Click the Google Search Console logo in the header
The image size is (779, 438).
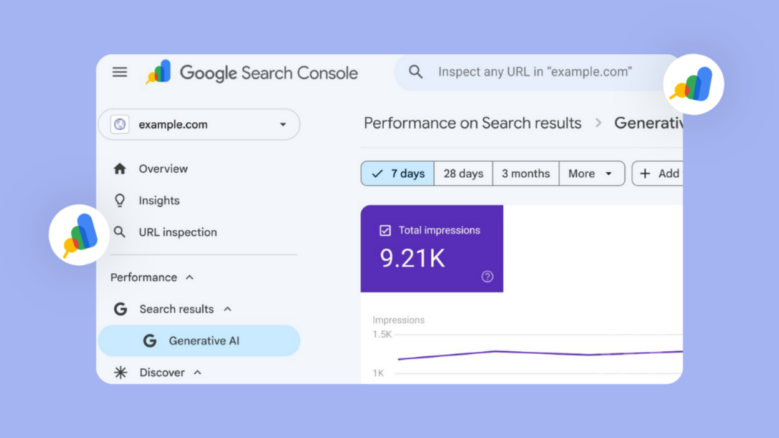pos(252,72)
